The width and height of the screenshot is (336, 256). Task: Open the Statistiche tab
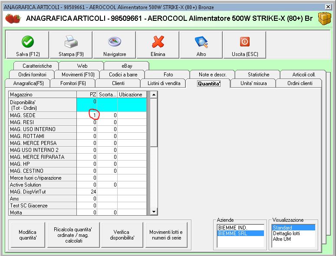coord(258,75)
